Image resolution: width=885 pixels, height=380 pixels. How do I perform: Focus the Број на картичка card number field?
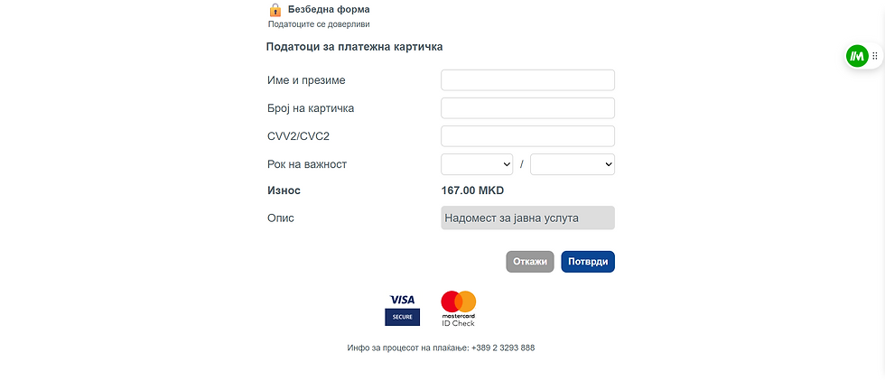[x=527, y=108]
